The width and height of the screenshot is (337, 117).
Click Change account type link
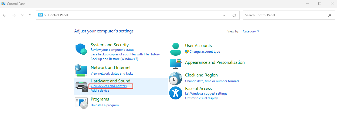[205, 52]
